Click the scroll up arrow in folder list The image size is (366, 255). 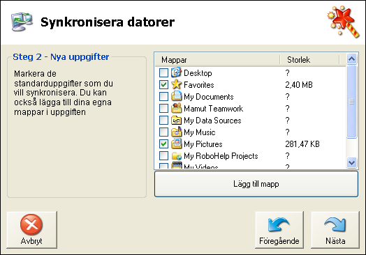(x=351, y=59)
